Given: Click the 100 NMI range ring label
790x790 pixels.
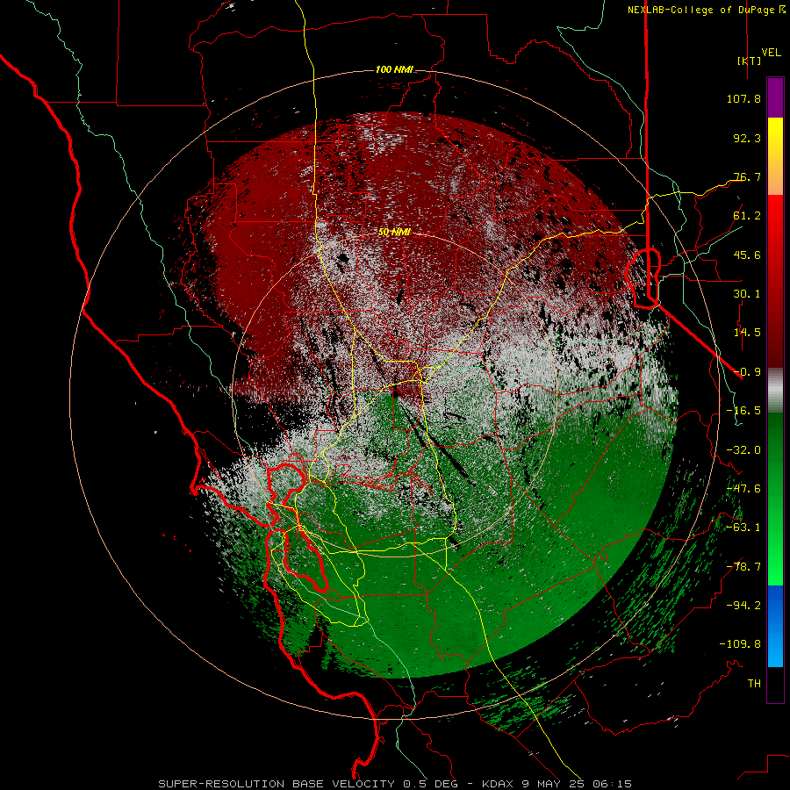Looking at the screenshot, I should 394,69.
